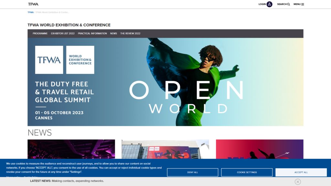Open Cookie Settings

[x=247, y=172]
